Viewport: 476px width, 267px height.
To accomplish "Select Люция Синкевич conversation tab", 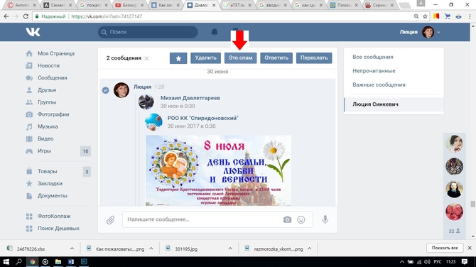I will (394, 104).
